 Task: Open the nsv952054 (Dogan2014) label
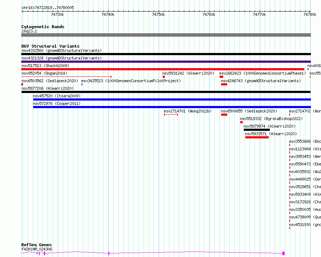44,73
